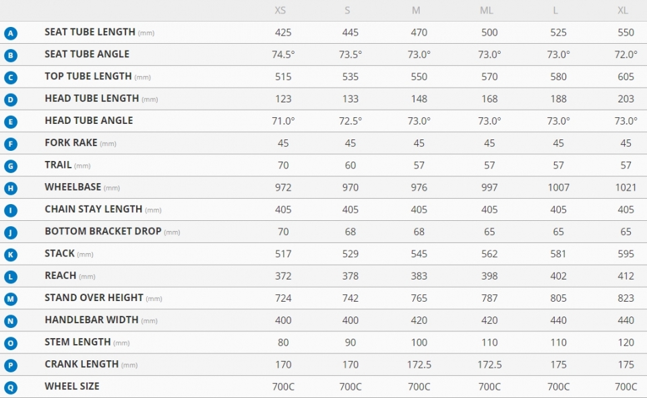Screen dimensions: 647x398
Task: Choose the ML size column header
Action: click(487, 10)
